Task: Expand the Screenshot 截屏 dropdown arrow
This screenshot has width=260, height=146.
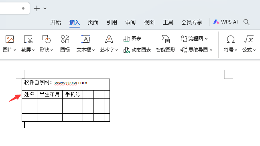Action: click(33, 50)
